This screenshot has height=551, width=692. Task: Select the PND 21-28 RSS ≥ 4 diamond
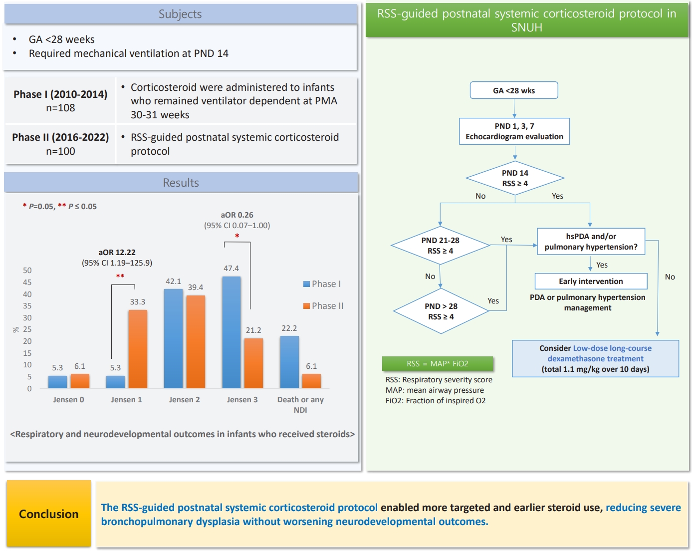(x=441, y=246)
